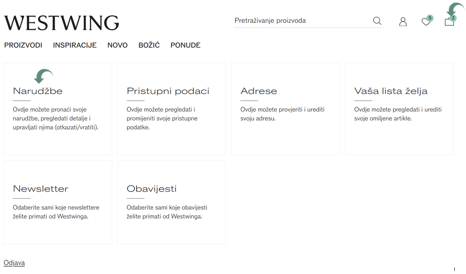Click the green arrow above Narudžbe
This screenshot has height=274, width=466.
[44, 76]
